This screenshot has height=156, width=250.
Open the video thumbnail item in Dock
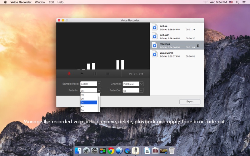tap(163, 151)
